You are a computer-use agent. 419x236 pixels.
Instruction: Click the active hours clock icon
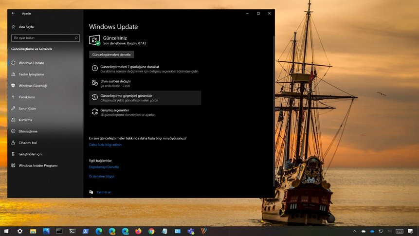click(x=94, y=83)
